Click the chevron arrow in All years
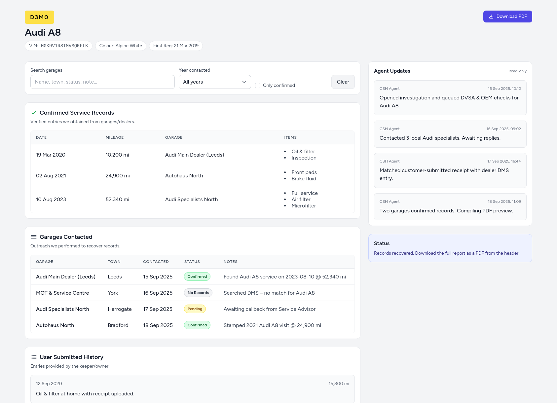Screen dimensions: 557x403 pos(244,82)
